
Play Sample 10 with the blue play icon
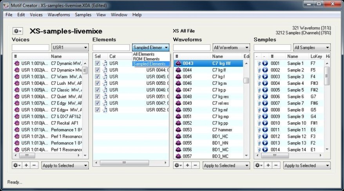[265, 123]
